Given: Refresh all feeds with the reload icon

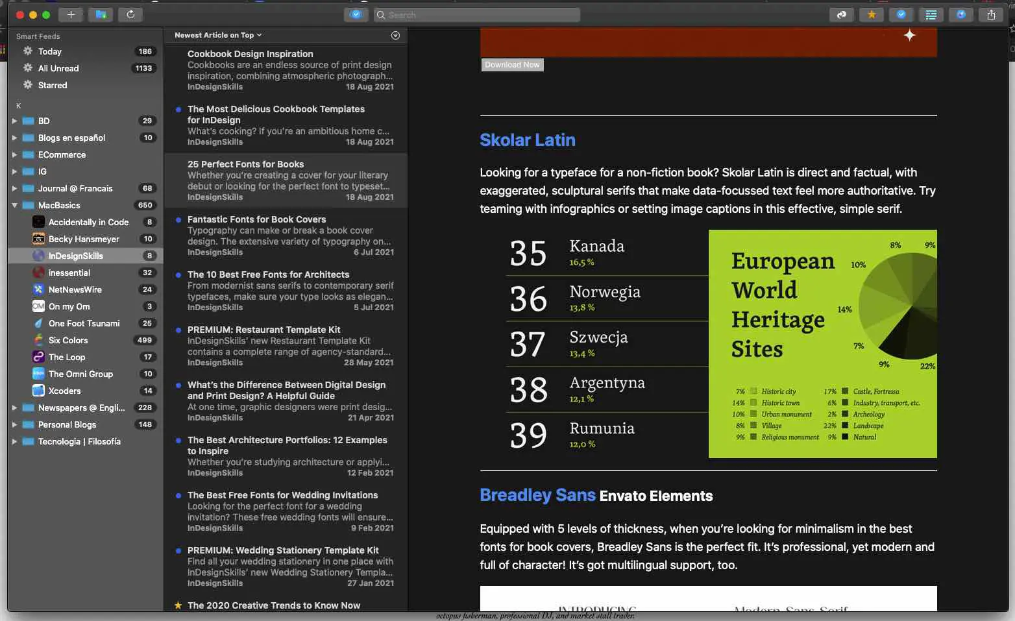Looking at the screenshot, I should click(130, 14).
